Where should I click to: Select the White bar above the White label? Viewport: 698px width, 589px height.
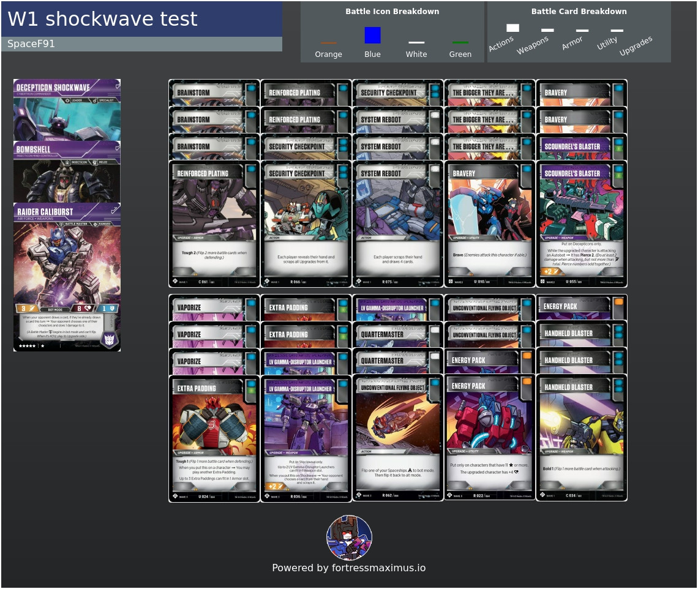pos(416,42)
